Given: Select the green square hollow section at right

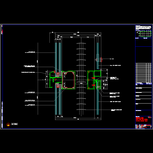Looking at the screenshot, I should coord(97,74).
